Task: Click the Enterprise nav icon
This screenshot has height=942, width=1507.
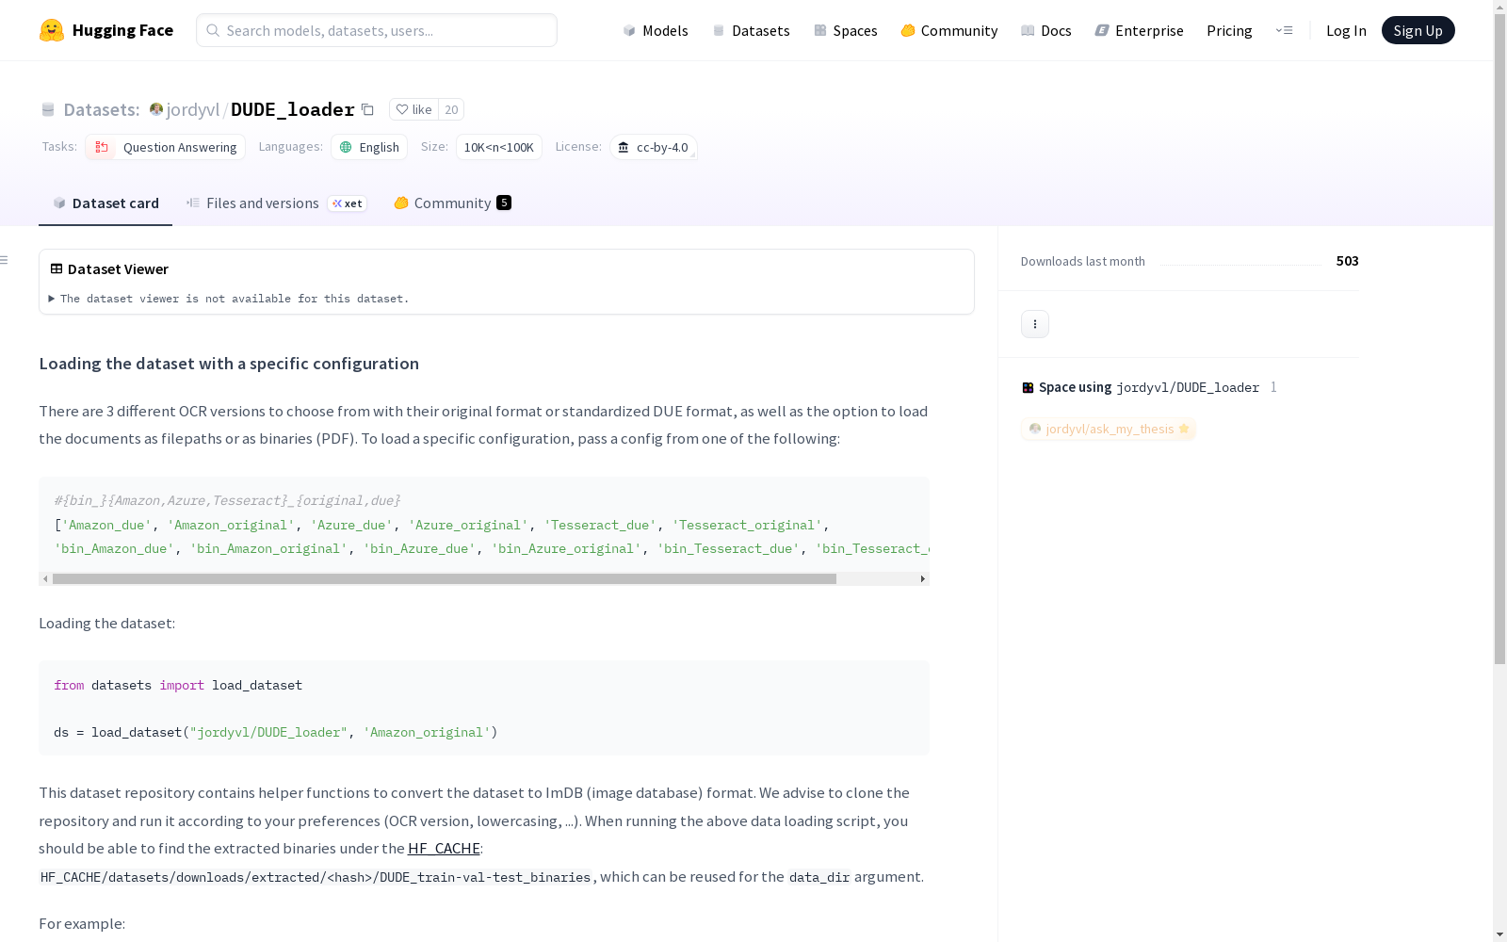Action: click(x=1102, y=30)
